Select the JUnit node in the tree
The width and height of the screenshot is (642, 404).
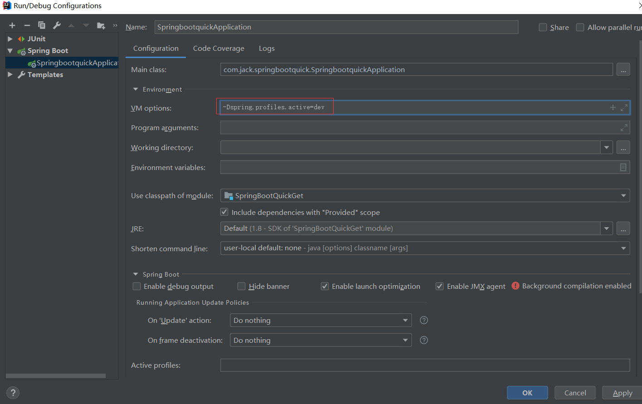click(x=36, y=39)
